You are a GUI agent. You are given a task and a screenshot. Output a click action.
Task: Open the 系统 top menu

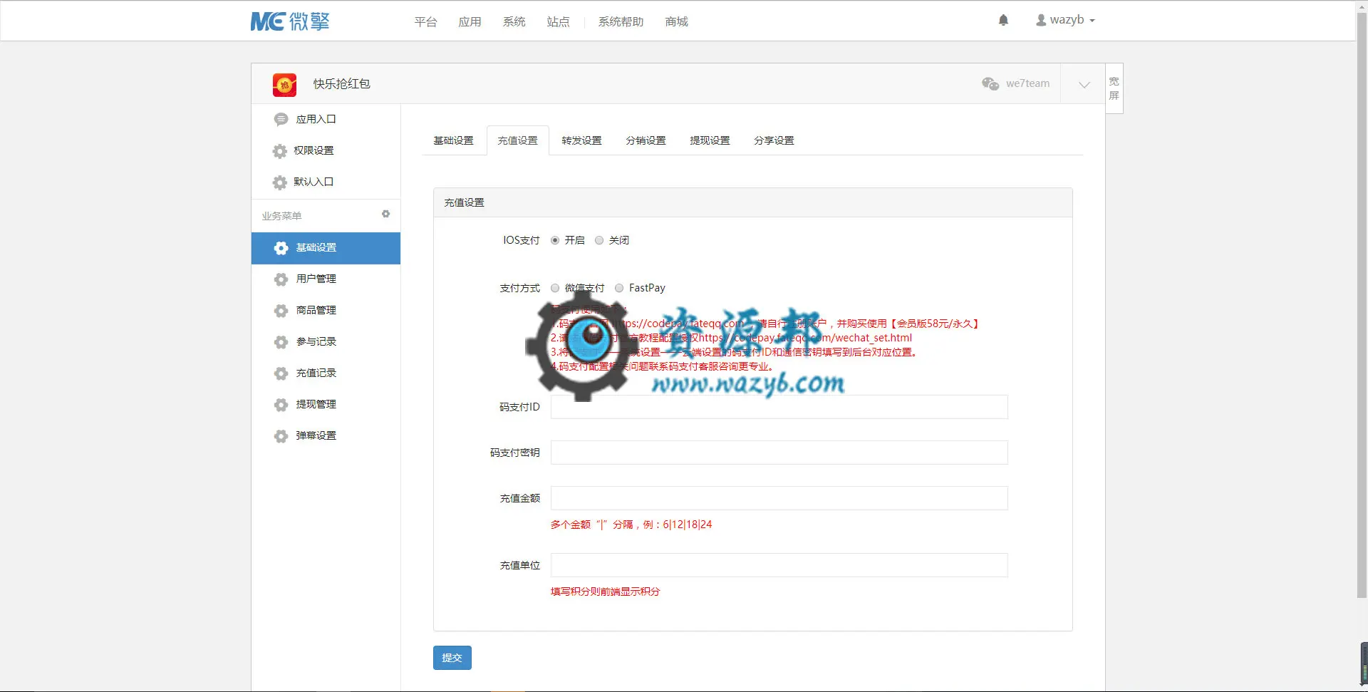point(514,22)
